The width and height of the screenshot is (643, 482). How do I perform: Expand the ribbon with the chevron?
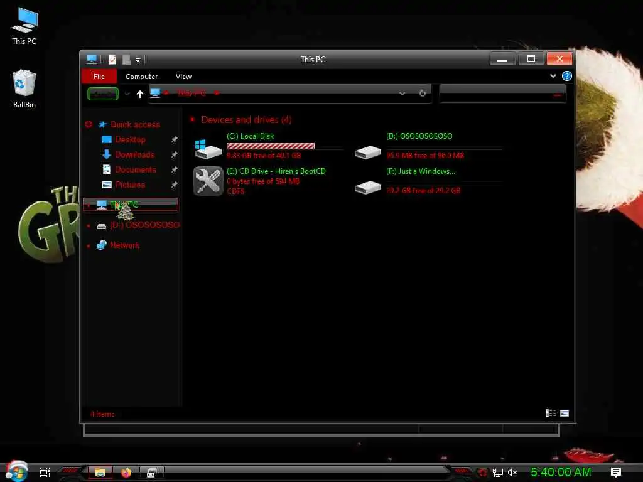[x=553, y=76]
